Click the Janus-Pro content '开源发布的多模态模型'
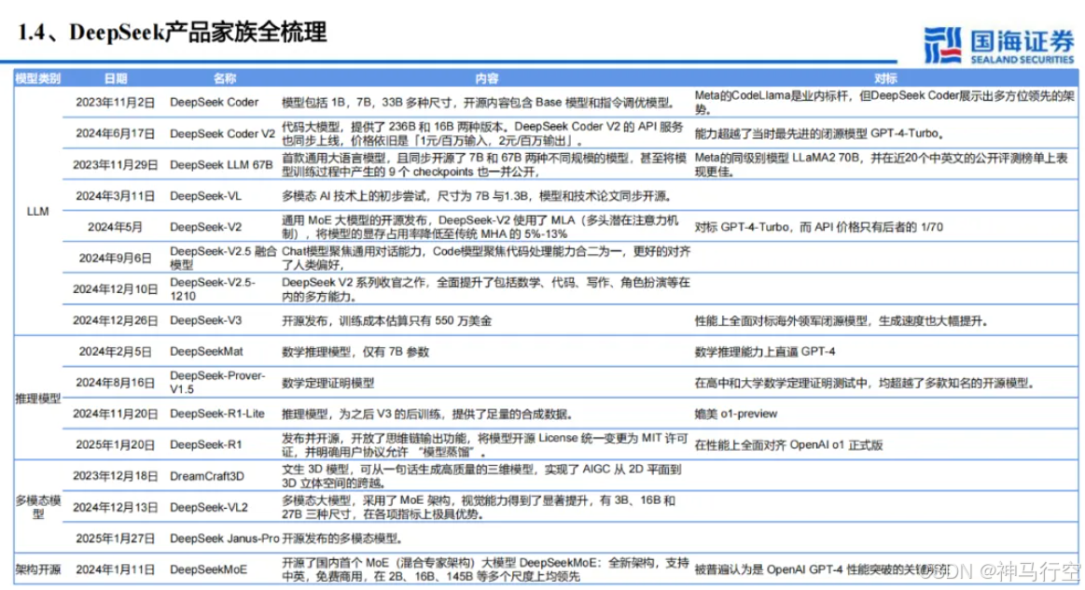The image size is (1085, 590). (x=341, y=539)
